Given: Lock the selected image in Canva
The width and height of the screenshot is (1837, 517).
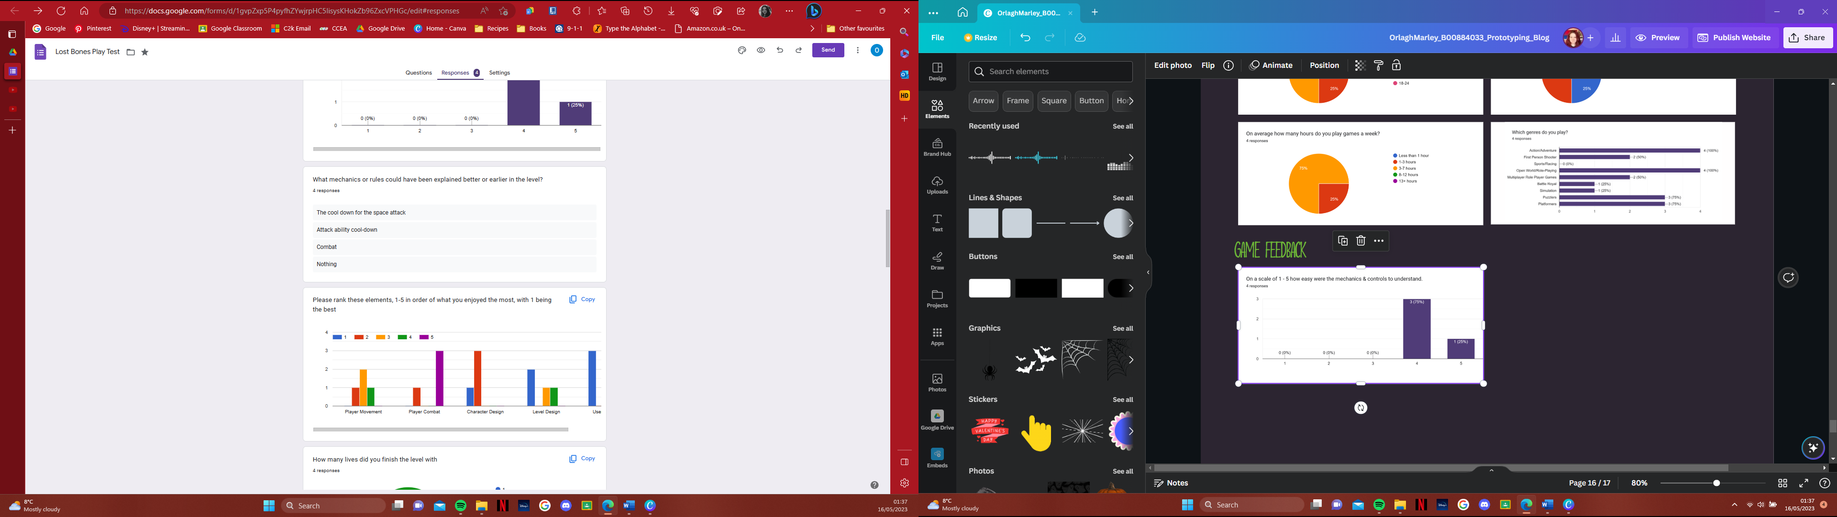Looking at the screenshot, I should pos(1396,65).
